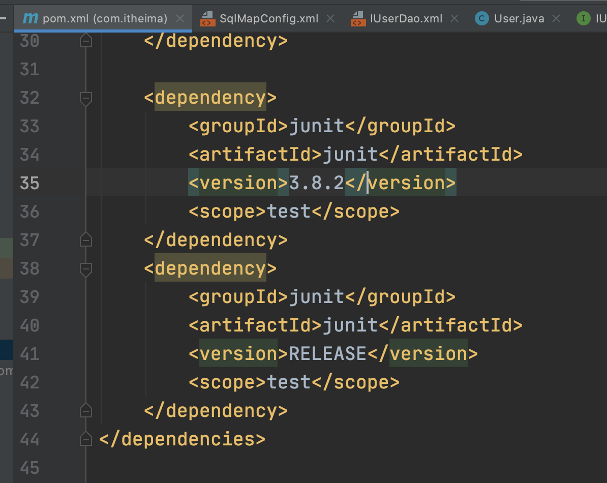Screen dimensions: 607x483
Task: Click the XML file icon of IUserDao.xml
Action: [358, 18]
